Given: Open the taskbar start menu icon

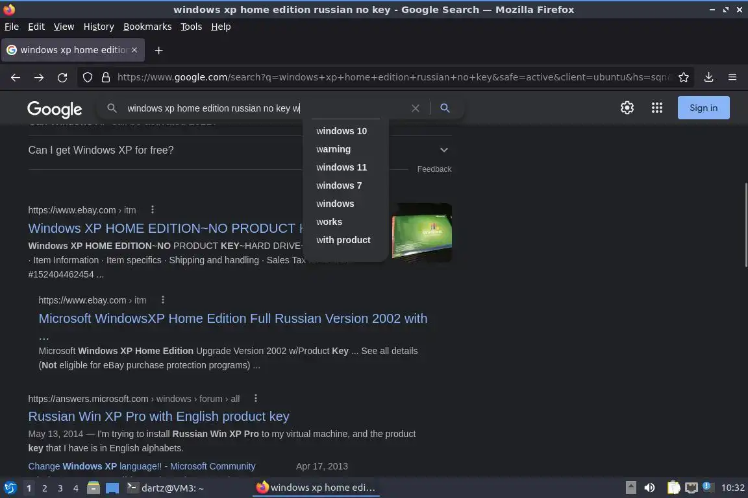Looking at the screenshot, I should (x=10, y=488).
